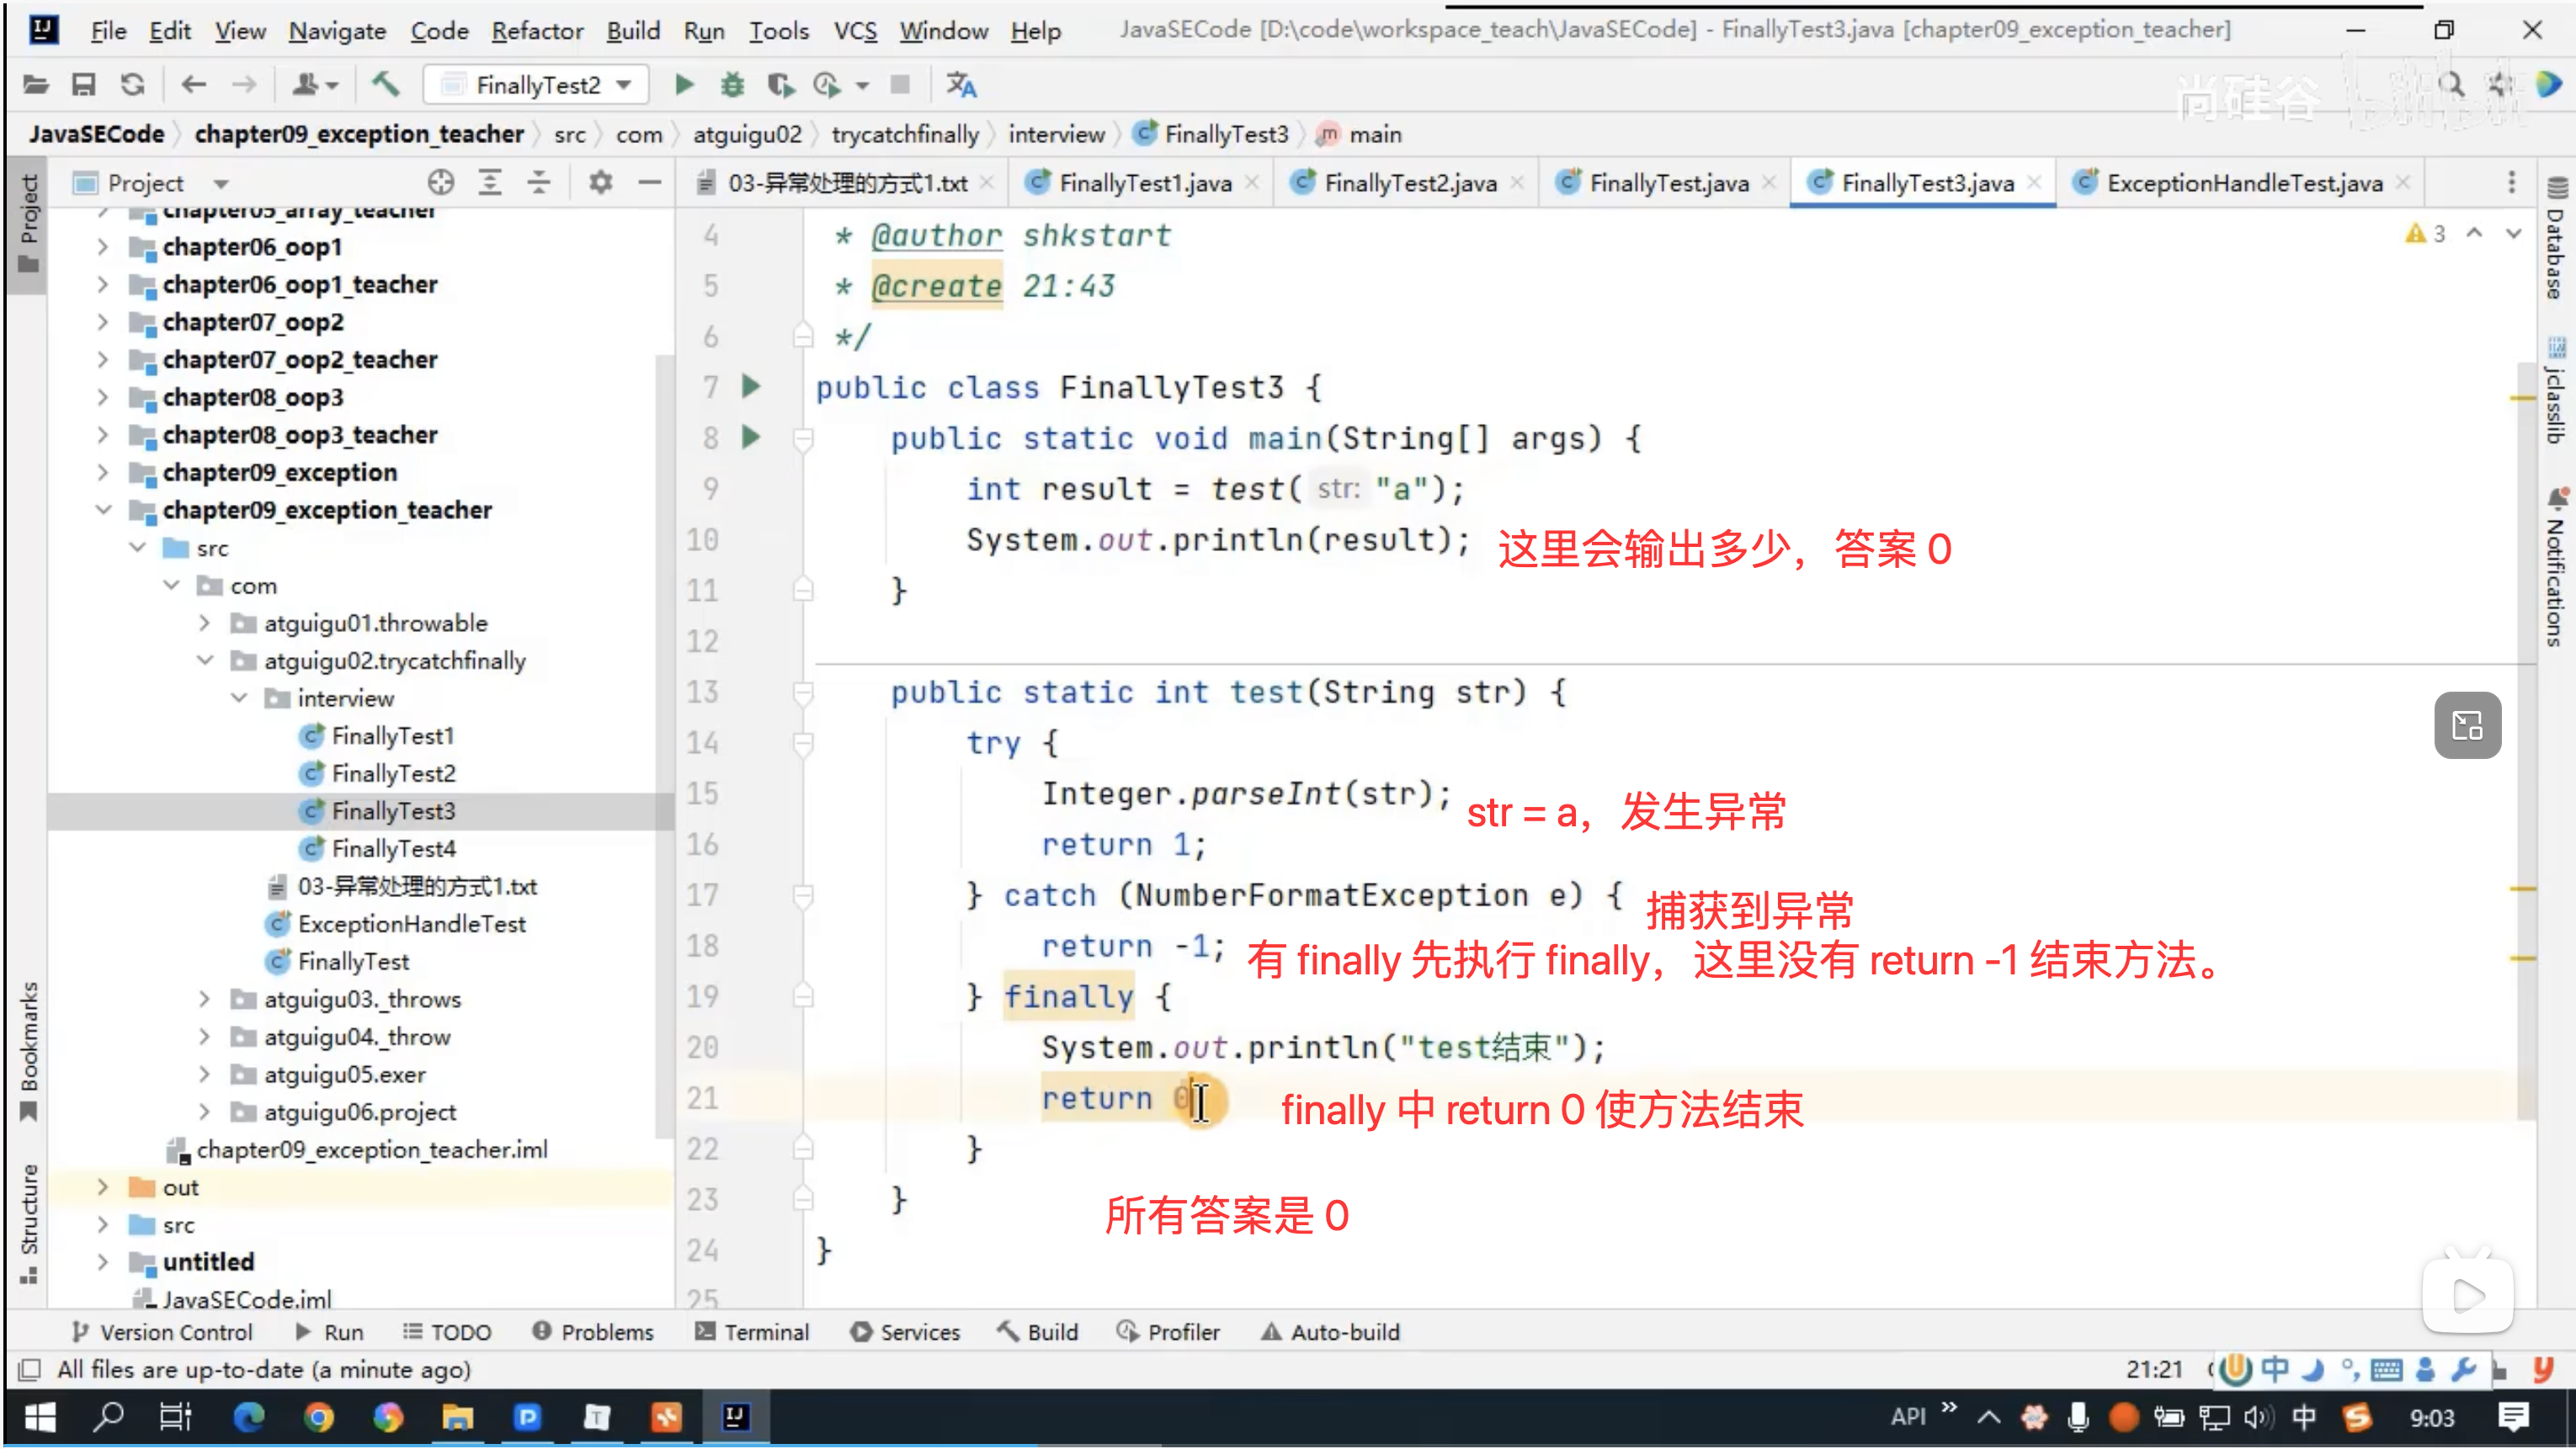
Task: Click run gutter arrow beside main method
Action: tap(751, 438)
